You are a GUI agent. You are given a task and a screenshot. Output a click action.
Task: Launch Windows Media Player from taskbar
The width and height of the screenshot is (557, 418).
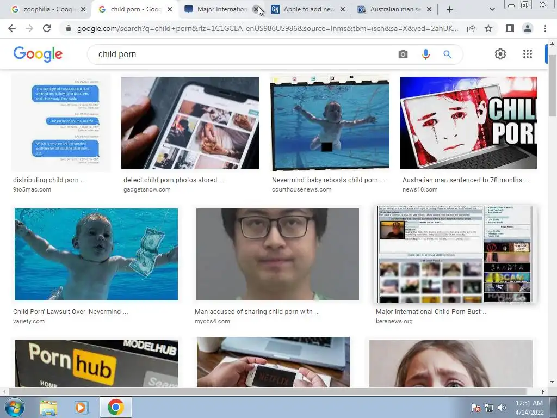(x=81, y=407)
